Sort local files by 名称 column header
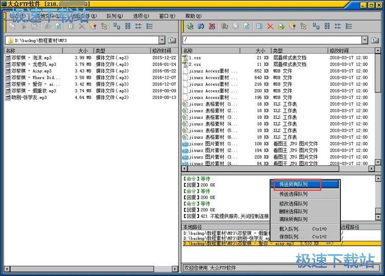Image resolution: width=385 pixels, height=276 pixels. tap(33, 51)
